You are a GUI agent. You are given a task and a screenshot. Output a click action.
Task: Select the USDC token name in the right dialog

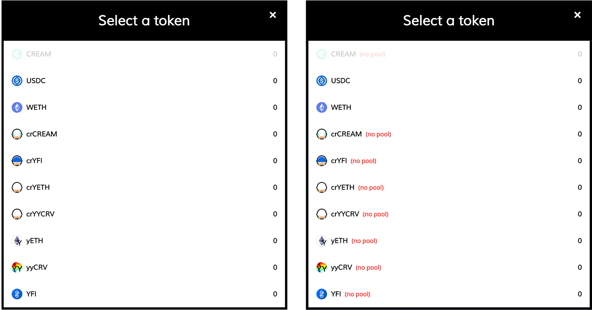coord(340,81)
